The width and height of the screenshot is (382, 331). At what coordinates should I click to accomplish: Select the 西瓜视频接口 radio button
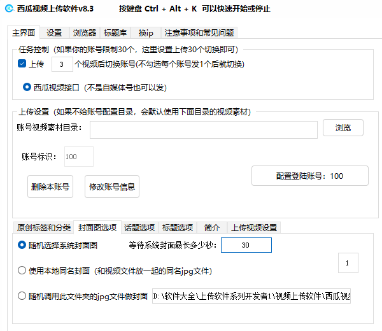(27, 87)
